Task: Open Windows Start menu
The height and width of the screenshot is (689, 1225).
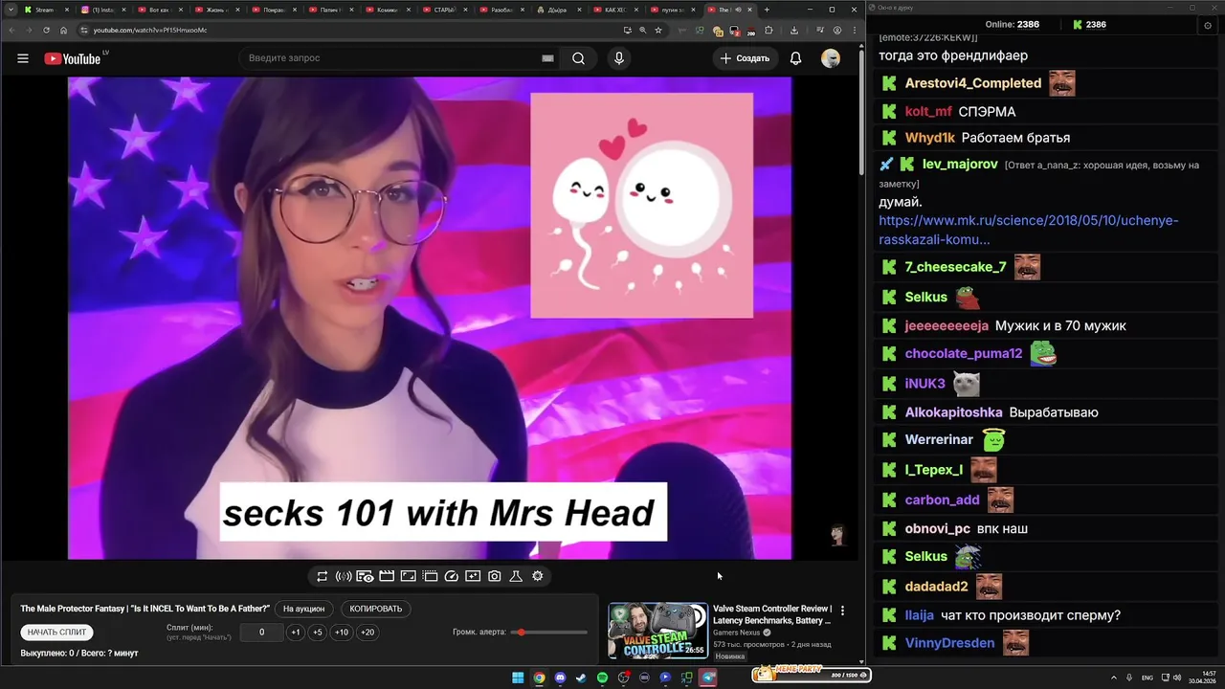Action: click(x=518, y=678)
